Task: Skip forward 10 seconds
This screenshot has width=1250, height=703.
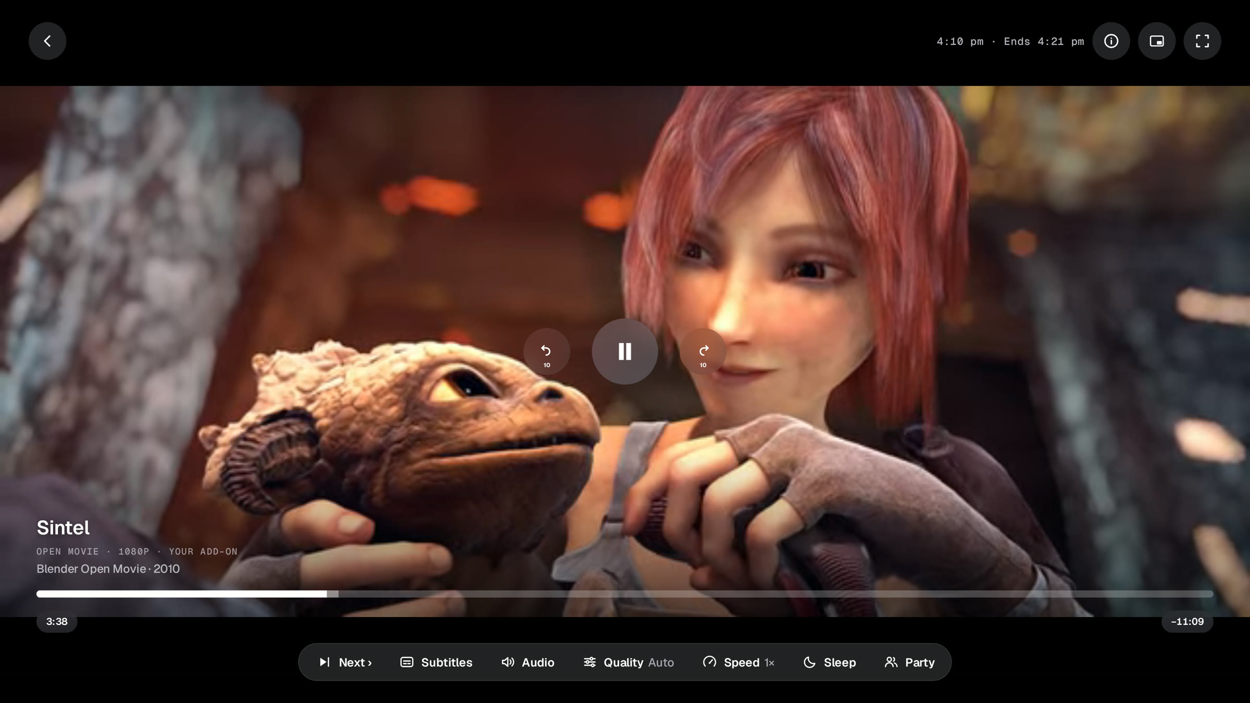Action: coord(703,351)
